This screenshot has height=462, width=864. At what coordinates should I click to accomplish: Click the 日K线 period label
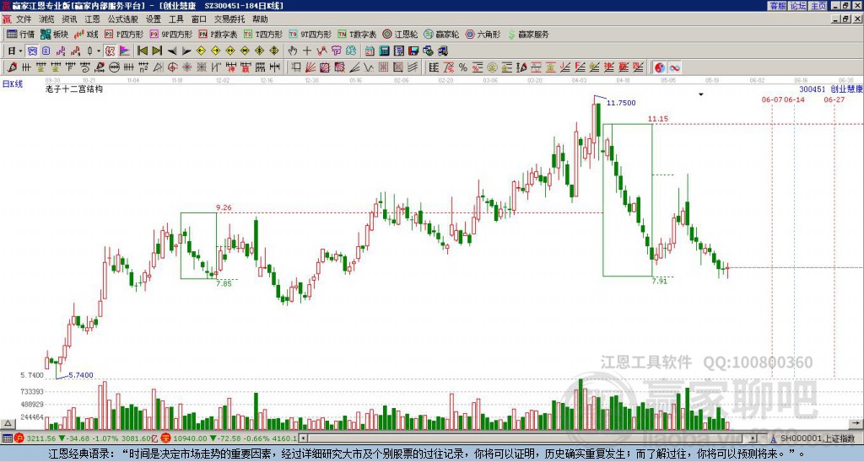[12, 83]
